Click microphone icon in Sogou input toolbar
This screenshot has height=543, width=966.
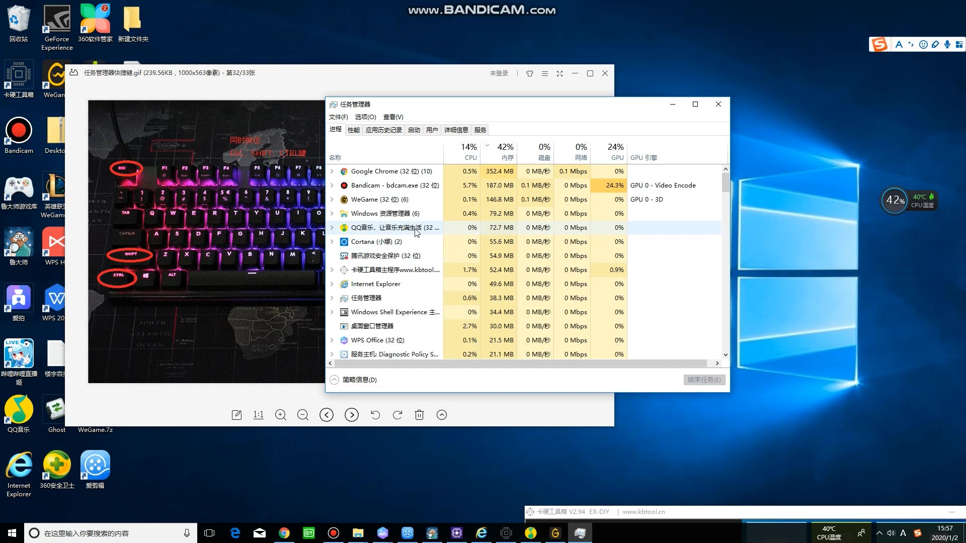tap(947, 44)
